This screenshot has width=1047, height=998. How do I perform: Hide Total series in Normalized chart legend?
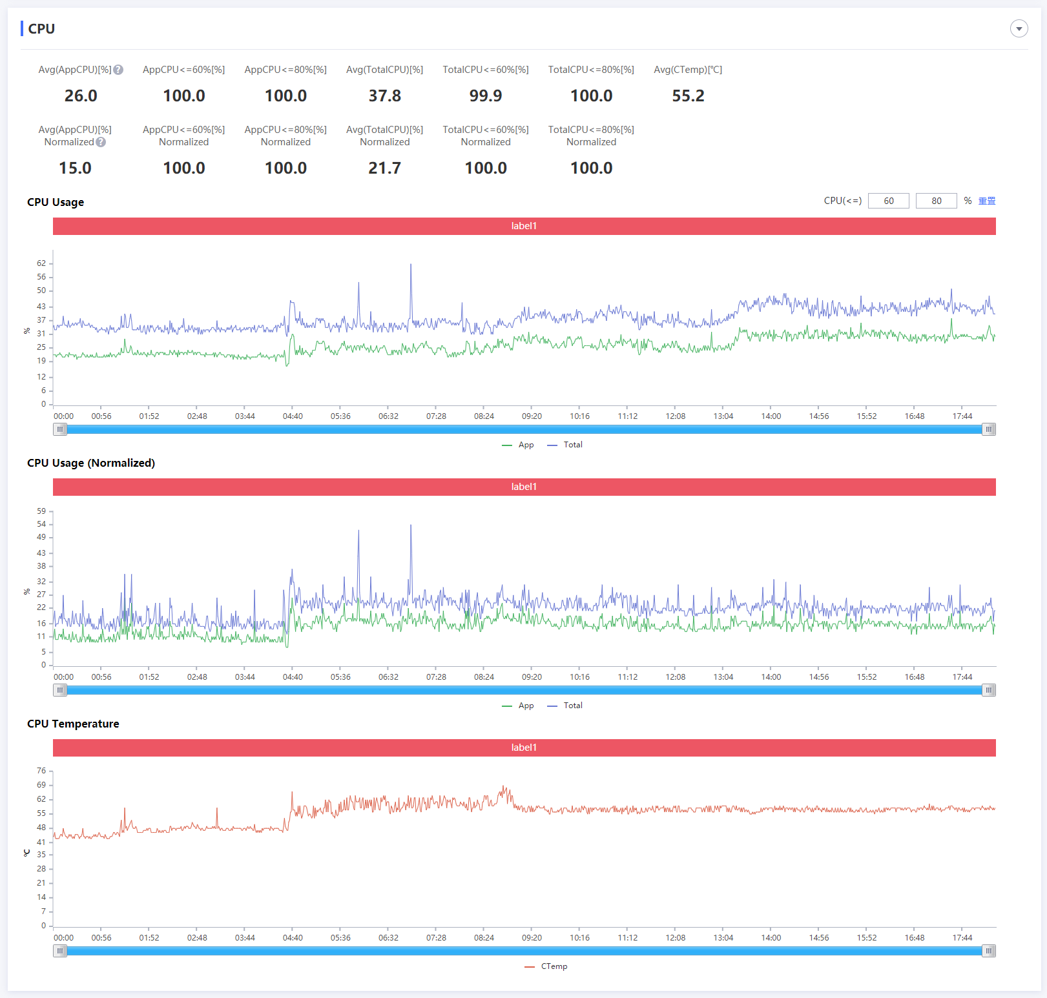[x=565, y=706]
